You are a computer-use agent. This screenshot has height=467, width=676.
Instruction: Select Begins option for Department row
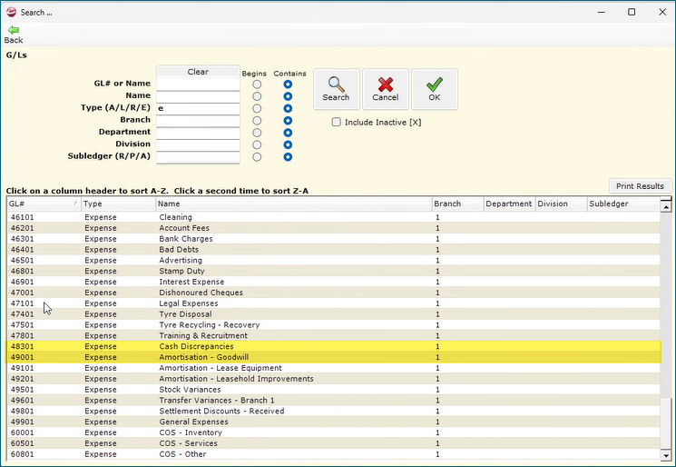click(257, 133)
